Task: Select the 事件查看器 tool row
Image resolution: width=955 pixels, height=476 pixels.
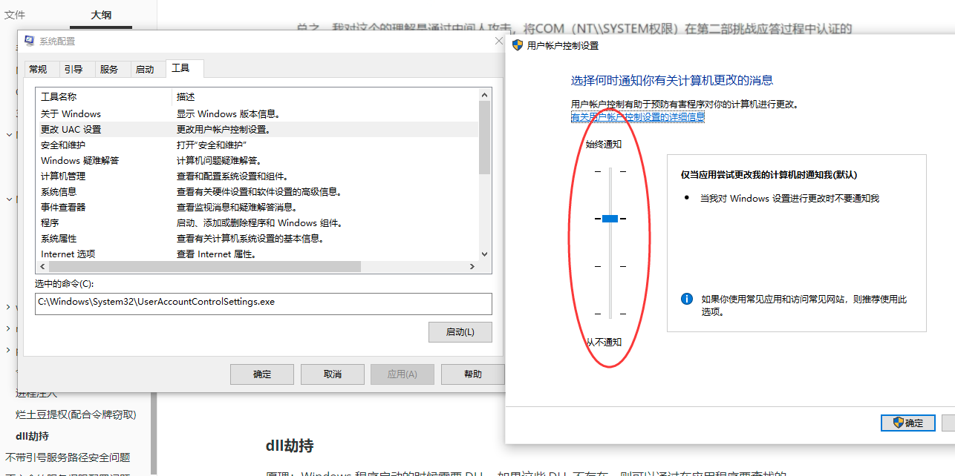Action: tap(257, 207)
